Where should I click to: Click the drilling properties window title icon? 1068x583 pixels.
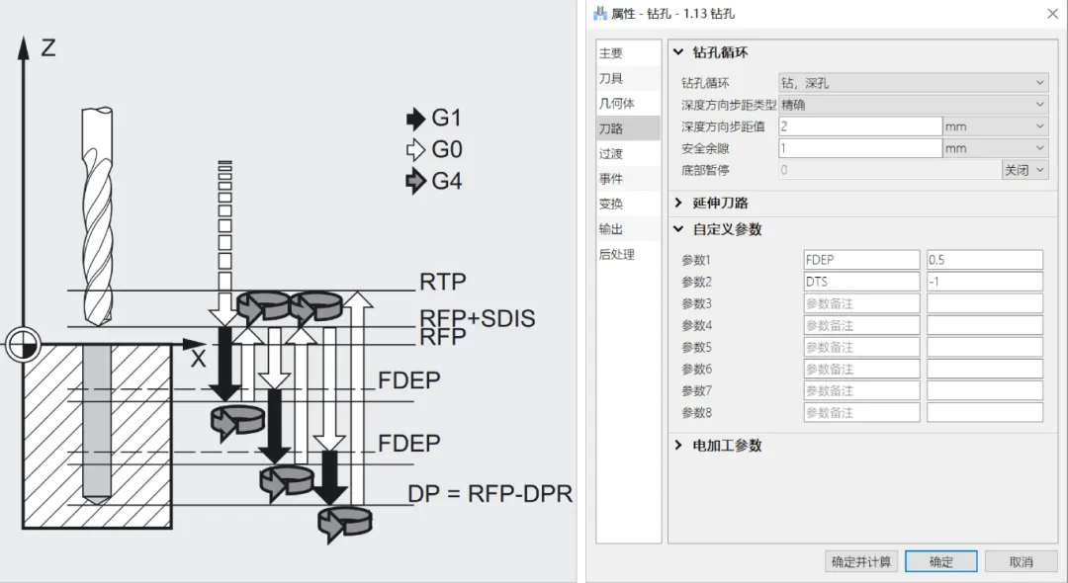pos(600,14)
